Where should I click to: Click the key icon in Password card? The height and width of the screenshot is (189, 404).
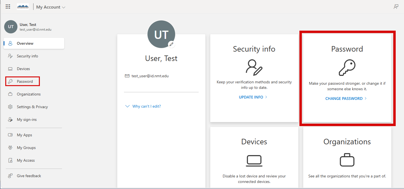point(347,68)
